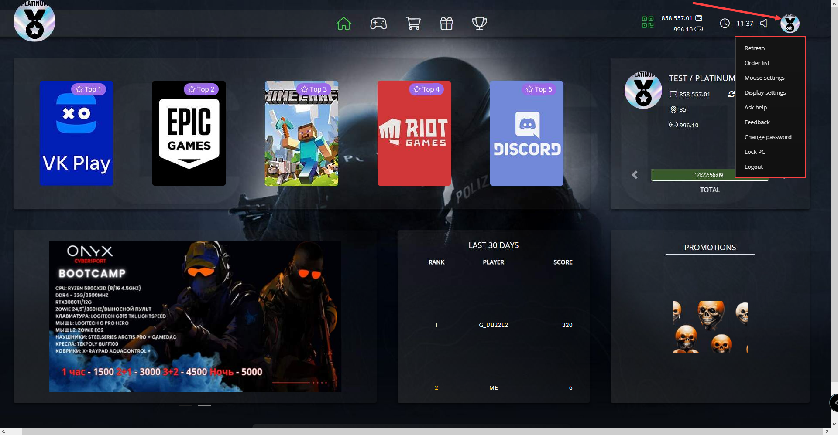
Task: Click the green QR code icon
Action: coord(648,22)
